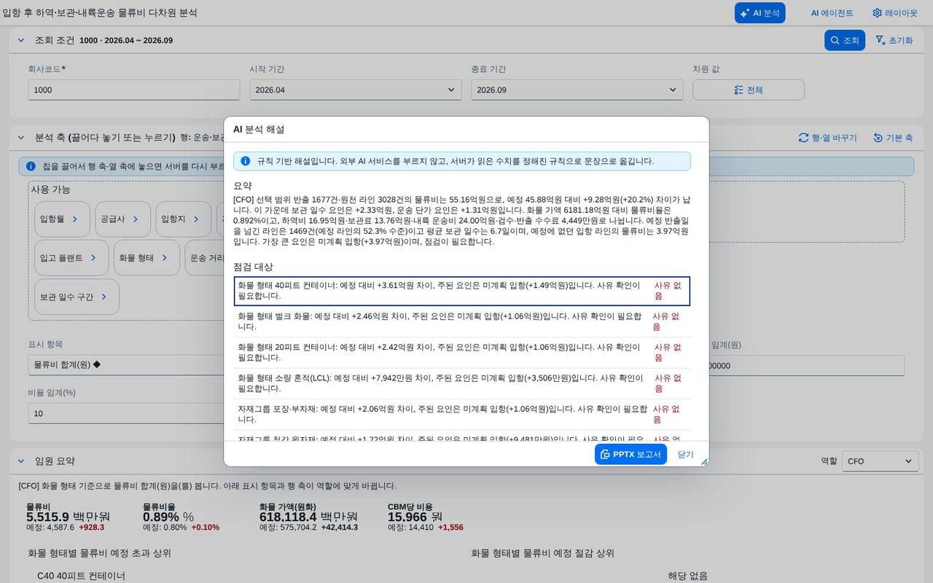Click the reset icon beside 기본 축
This screenshot has width=933, height=583.
tap(878, 138)
